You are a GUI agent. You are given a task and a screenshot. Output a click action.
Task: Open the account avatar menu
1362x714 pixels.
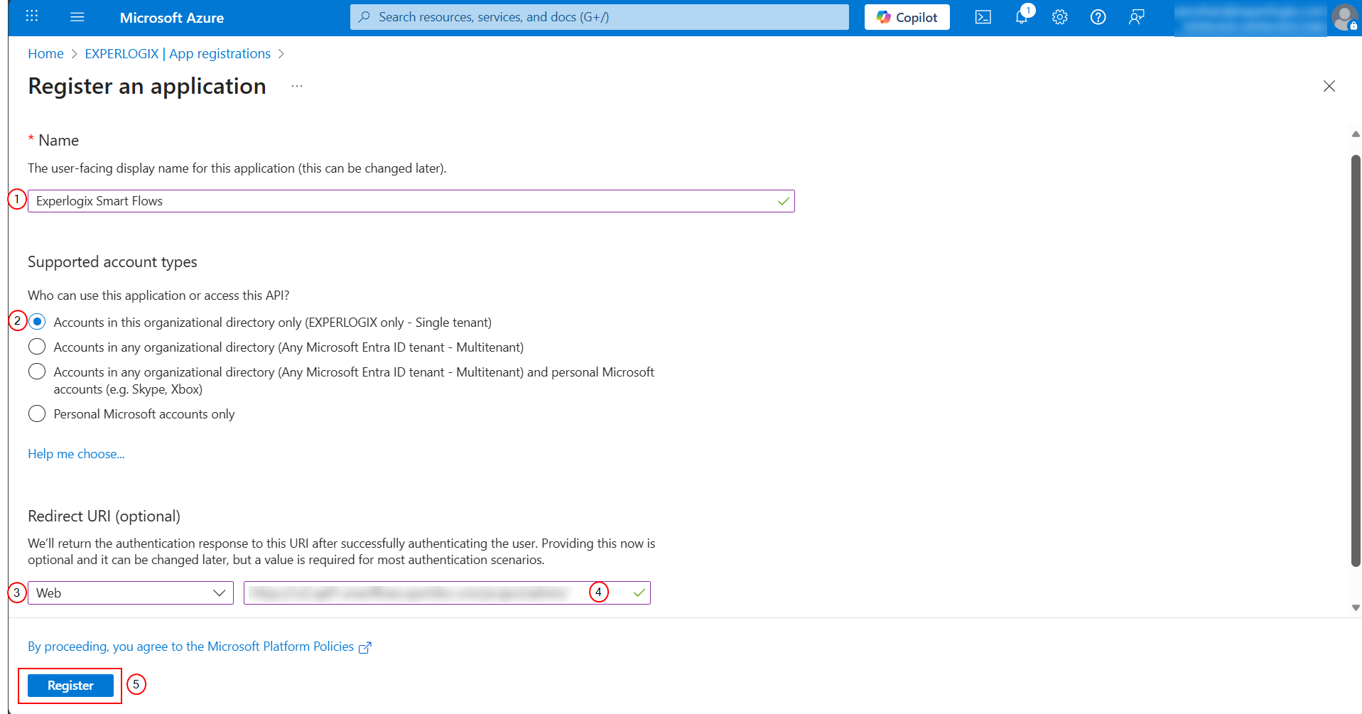point(1344,17)
